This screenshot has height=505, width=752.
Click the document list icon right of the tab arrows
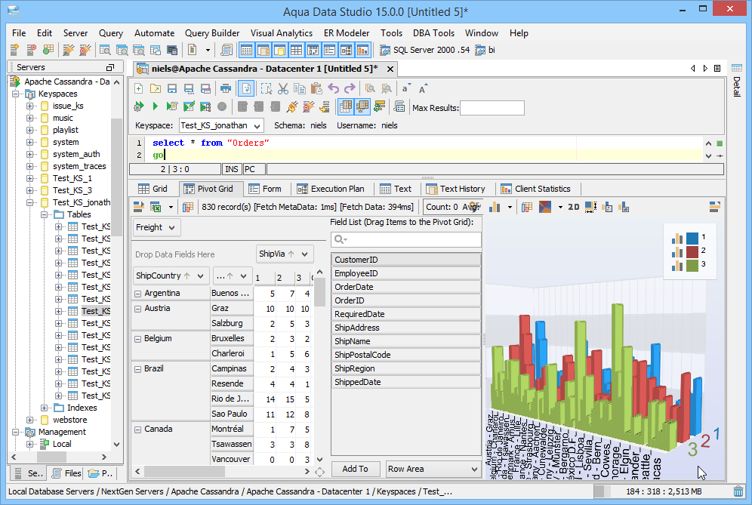(x=717, y=69)
